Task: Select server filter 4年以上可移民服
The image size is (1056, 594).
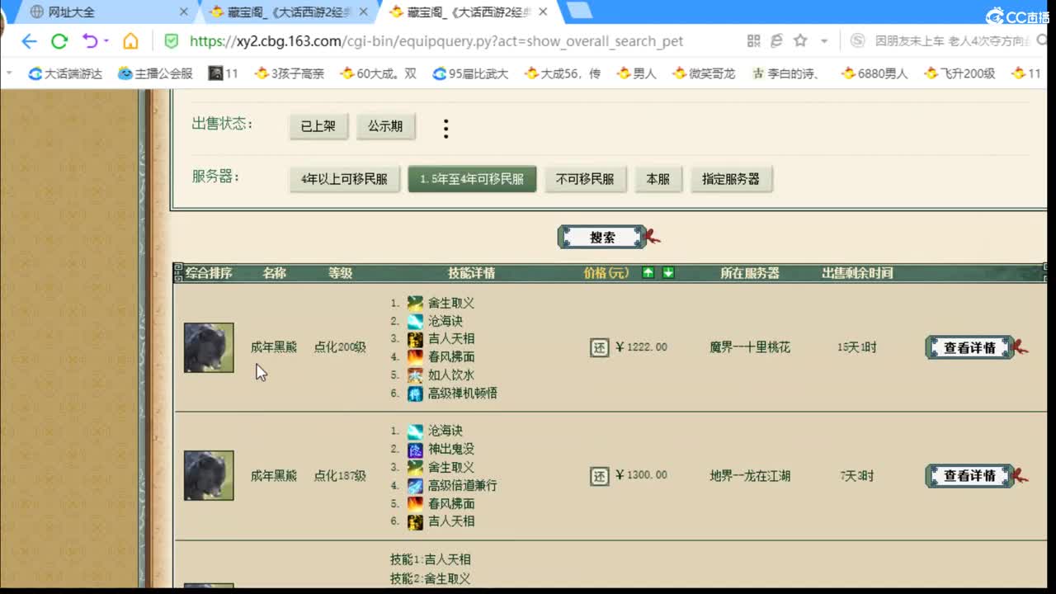Action: coord(344,179)
